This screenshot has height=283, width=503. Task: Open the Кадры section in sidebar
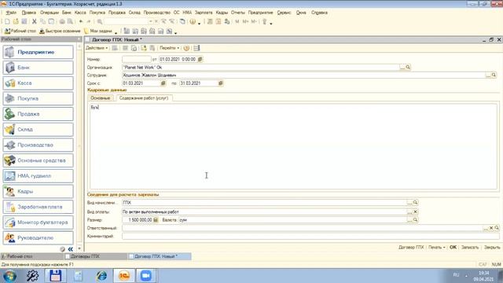(x=39, y=191)
